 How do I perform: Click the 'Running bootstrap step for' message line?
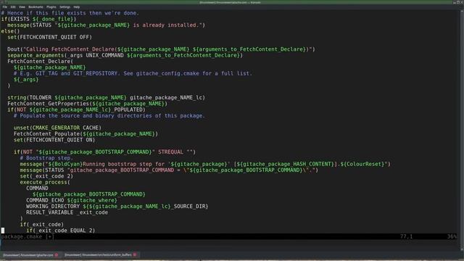click(205, 164)
